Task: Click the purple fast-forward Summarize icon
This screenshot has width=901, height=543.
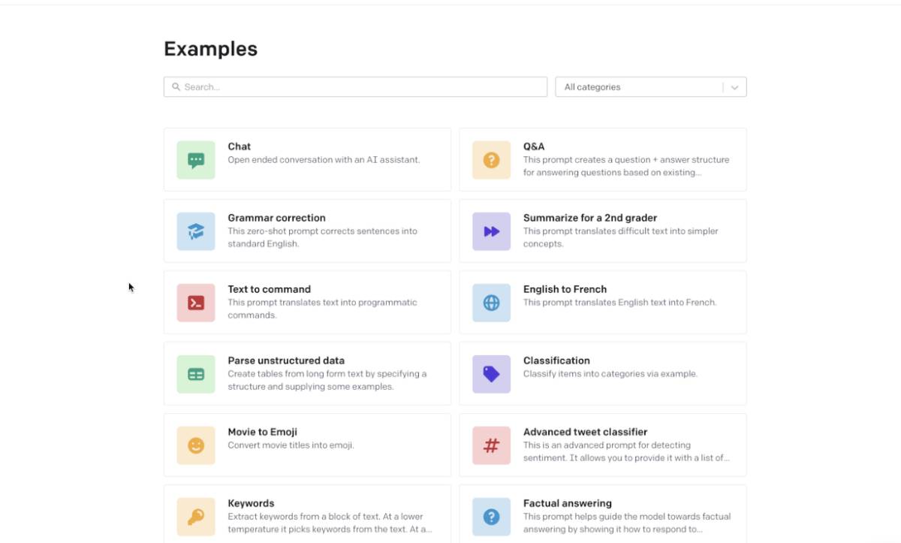Action: pyautogui.click(x=491, y=231)
